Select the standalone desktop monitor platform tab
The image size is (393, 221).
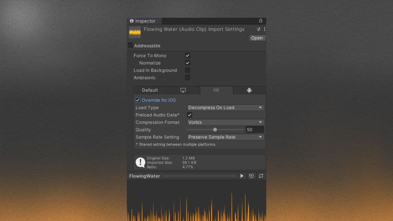pyautogui.click(x=183, y=90)
